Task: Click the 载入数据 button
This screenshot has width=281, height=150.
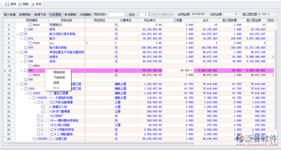Action: (x=10, y=15)
